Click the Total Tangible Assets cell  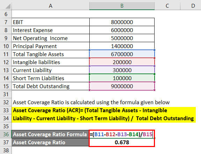(x=51, y=54)
